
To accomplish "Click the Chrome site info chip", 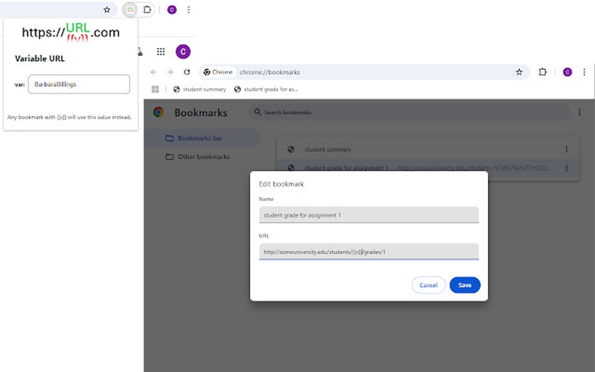I will [x=218, y=72].
